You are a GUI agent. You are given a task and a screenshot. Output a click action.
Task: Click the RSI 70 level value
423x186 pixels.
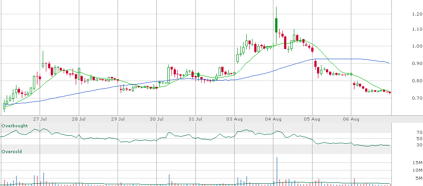coord(419,132)
